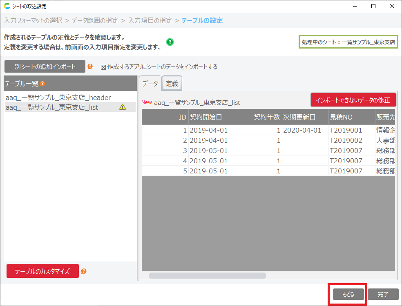The image size is (402, 306).
Task: Toggle the シートのデータをインポートする checkbox
Action: (x=103, y=67)
